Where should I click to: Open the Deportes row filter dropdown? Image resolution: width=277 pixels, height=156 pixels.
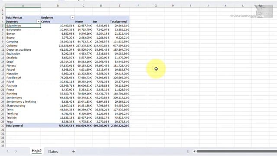click(39, 21)
